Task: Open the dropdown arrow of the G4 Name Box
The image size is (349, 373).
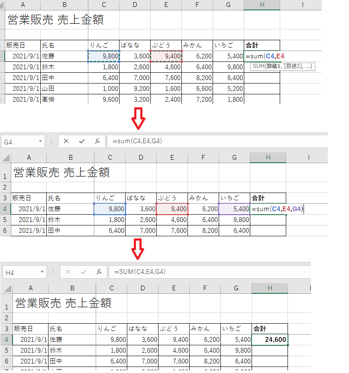Action: [40, 141]
